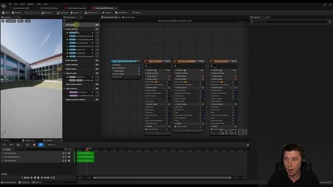Collapse the Engine Provided section

point(65,73)
